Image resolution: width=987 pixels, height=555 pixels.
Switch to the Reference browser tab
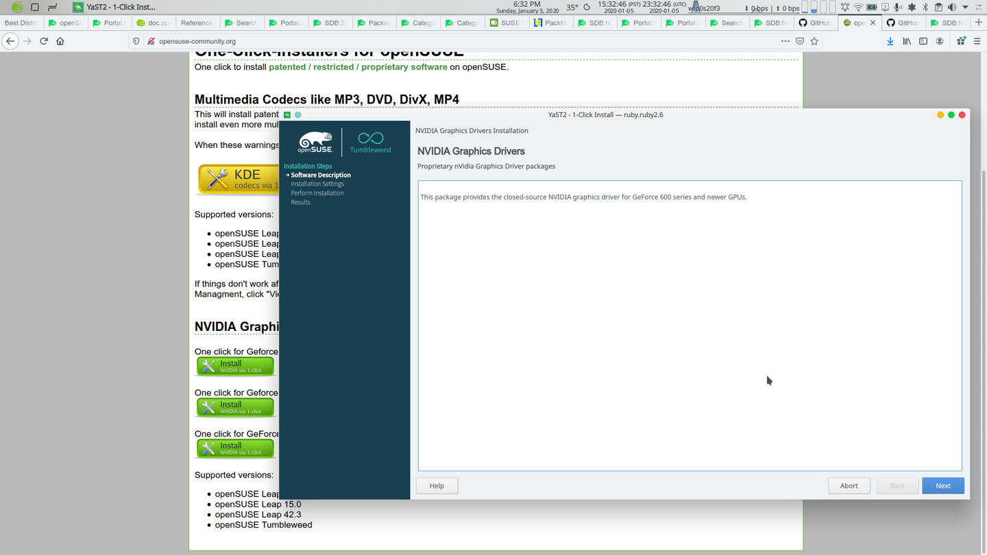click(197, 23)
